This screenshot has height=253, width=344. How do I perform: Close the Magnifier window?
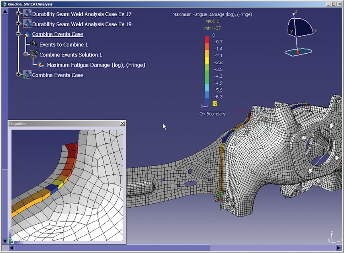coord(122,123)
